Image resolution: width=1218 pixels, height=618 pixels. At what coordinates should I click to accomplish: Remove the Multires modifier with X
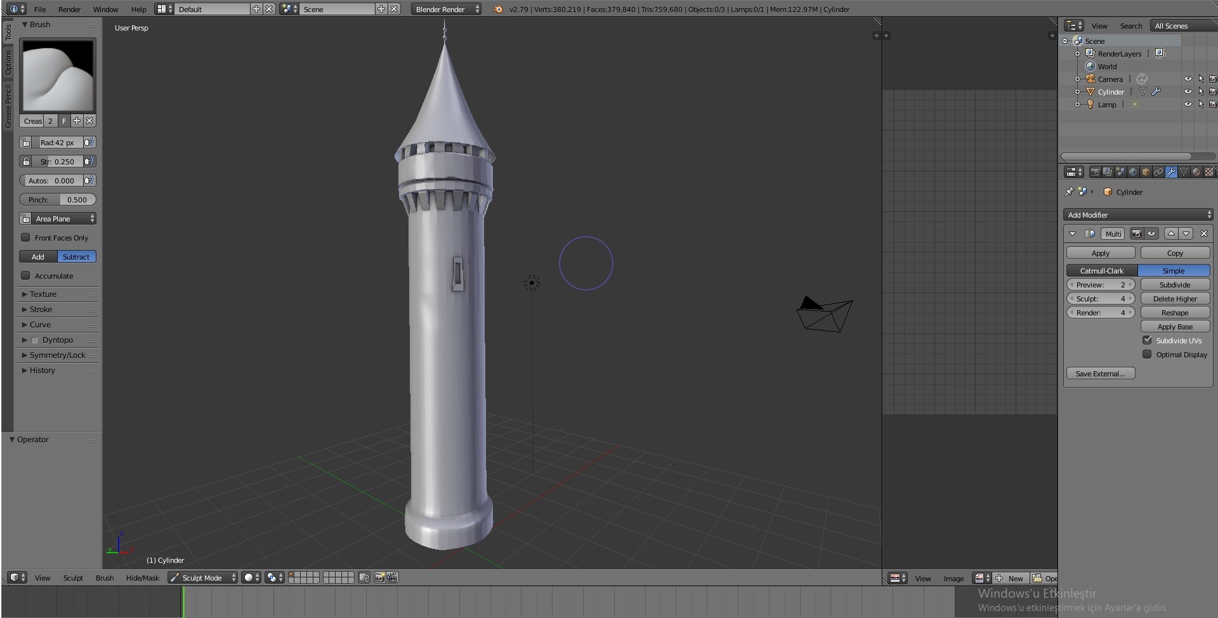point(1203,233)
